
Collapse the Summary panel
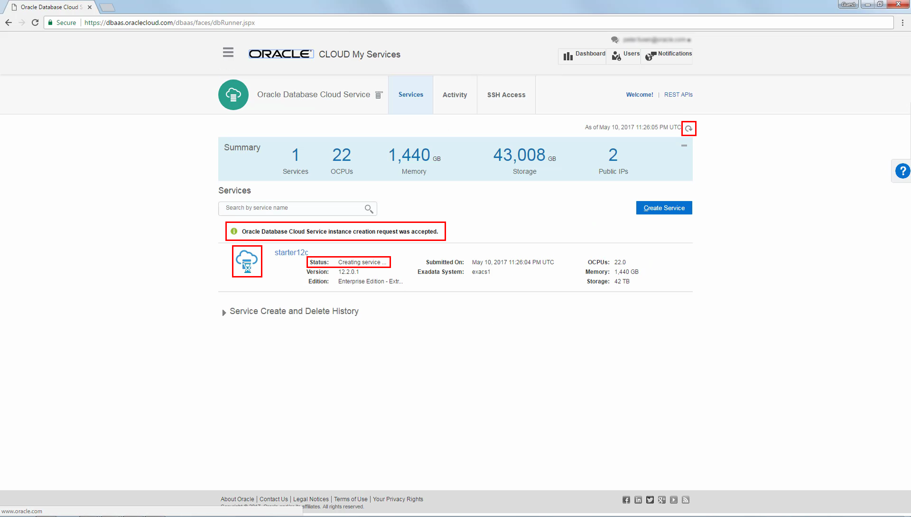(684, 146)
